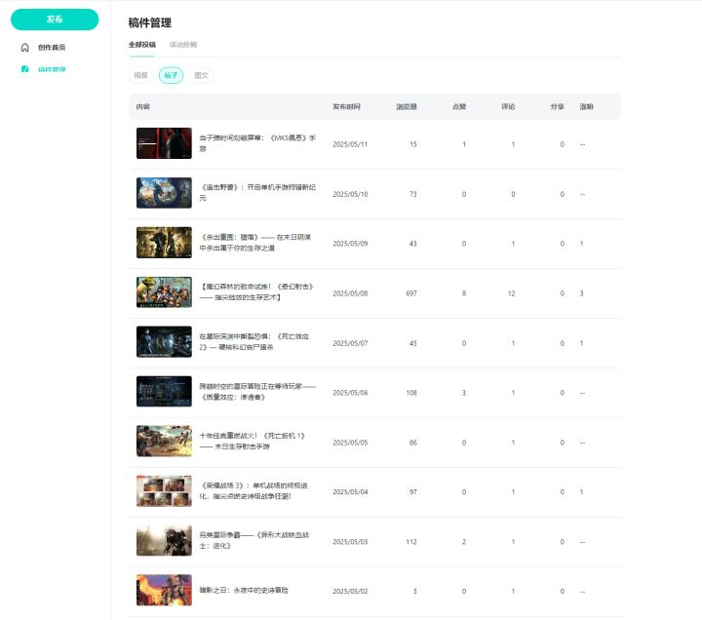Click the 浏览量 column header
The width and height of the screenshot is (702, 620).
pos(407,106)
